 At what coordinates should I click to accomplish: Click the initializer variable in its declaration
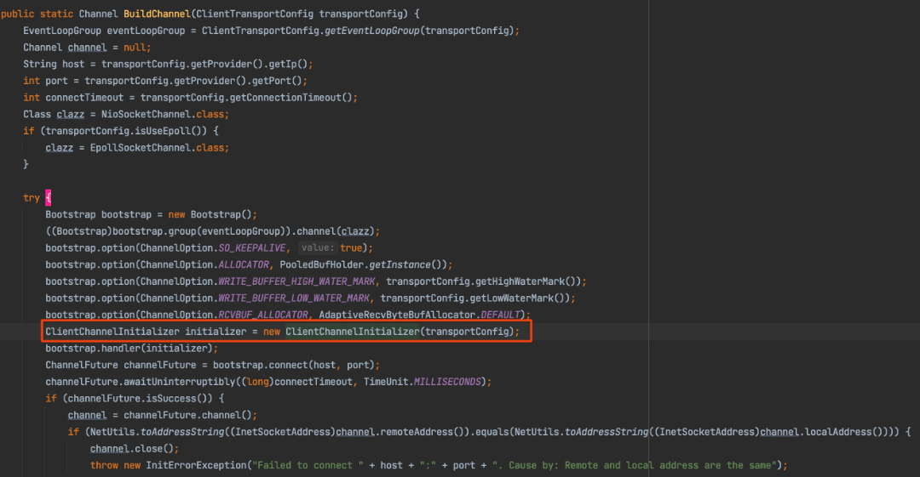(216, 332)
